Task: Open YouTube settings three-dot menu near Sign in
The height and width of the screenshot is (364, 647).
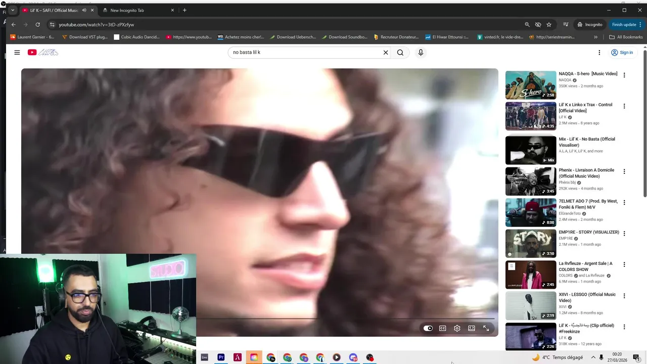Action: (x=599, y=53)
